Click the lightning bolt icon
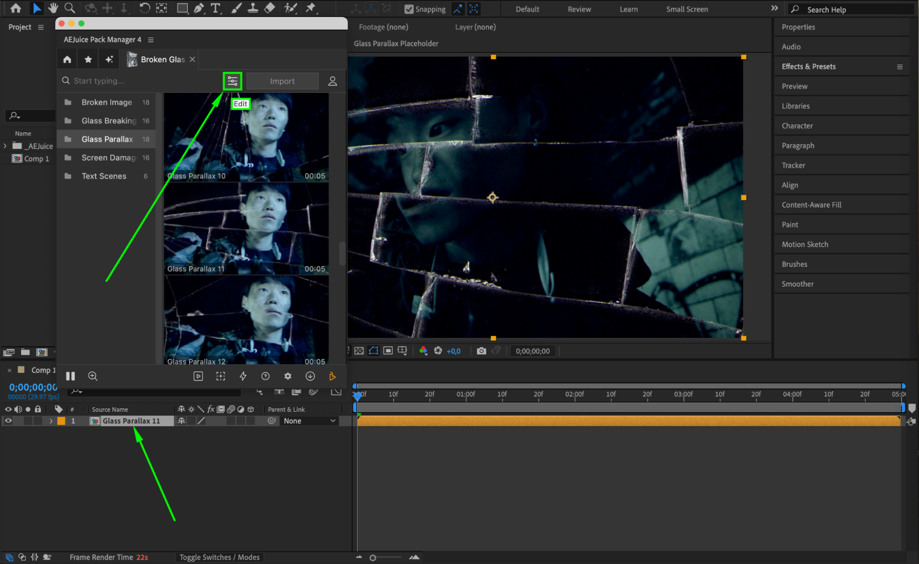Image resolution: width=919 pixels, height=564 pixels. 243,376
